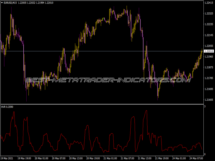This screenshot has height=161, width=215.
Task: Click the 1.22325 price scale label
Action: point(209,13)
